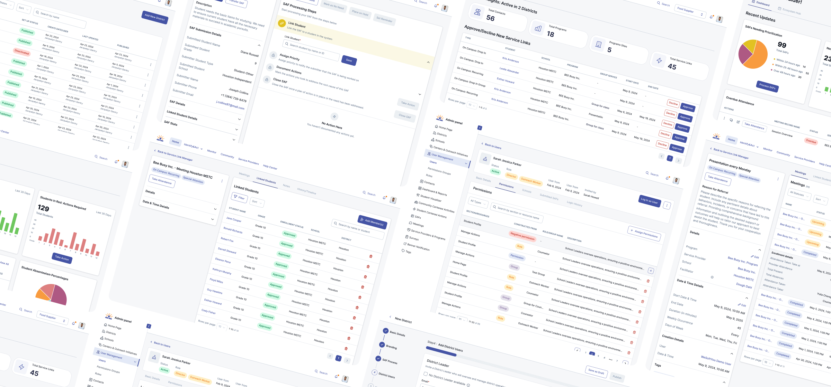The width and height of the screenshot is (831, 387).
Task: Collapse the SAF Submission Details section
Action: pos(259,46)
